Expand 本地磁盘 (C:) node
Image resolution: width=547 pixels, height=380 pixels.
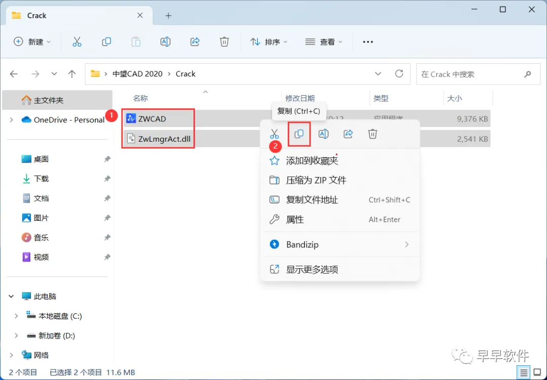click(16, 316)
